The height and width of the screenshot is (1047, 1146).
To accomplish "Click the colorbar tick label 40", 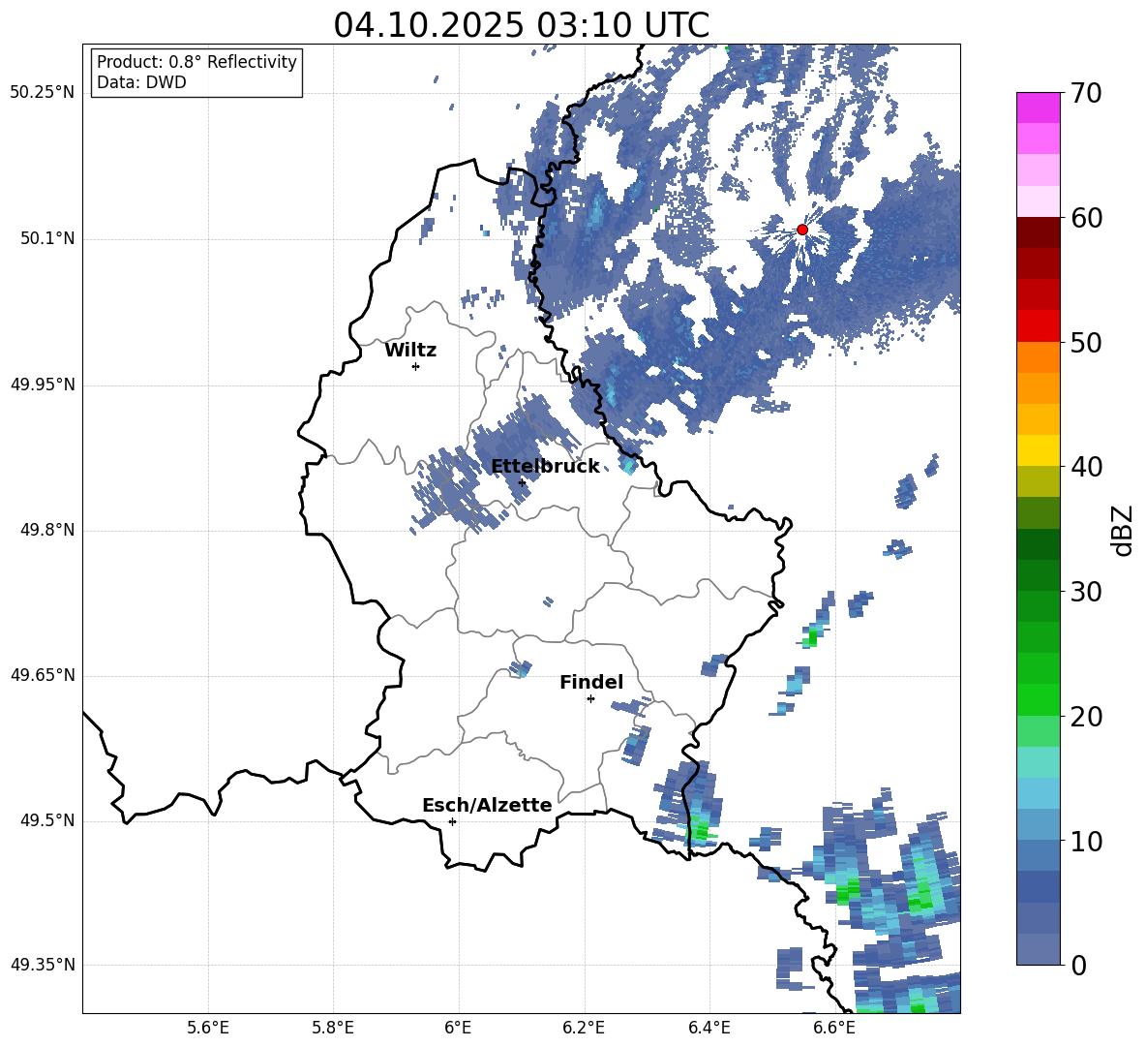I will coord(1086,467).
